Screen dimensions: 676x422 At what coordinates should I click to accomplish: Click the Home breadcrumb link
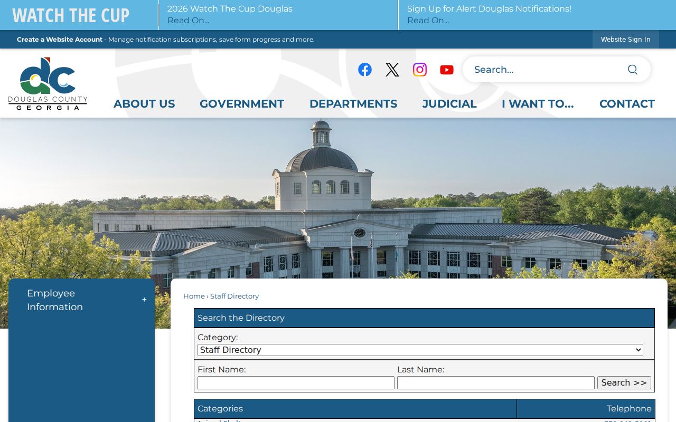click(194, 296)
